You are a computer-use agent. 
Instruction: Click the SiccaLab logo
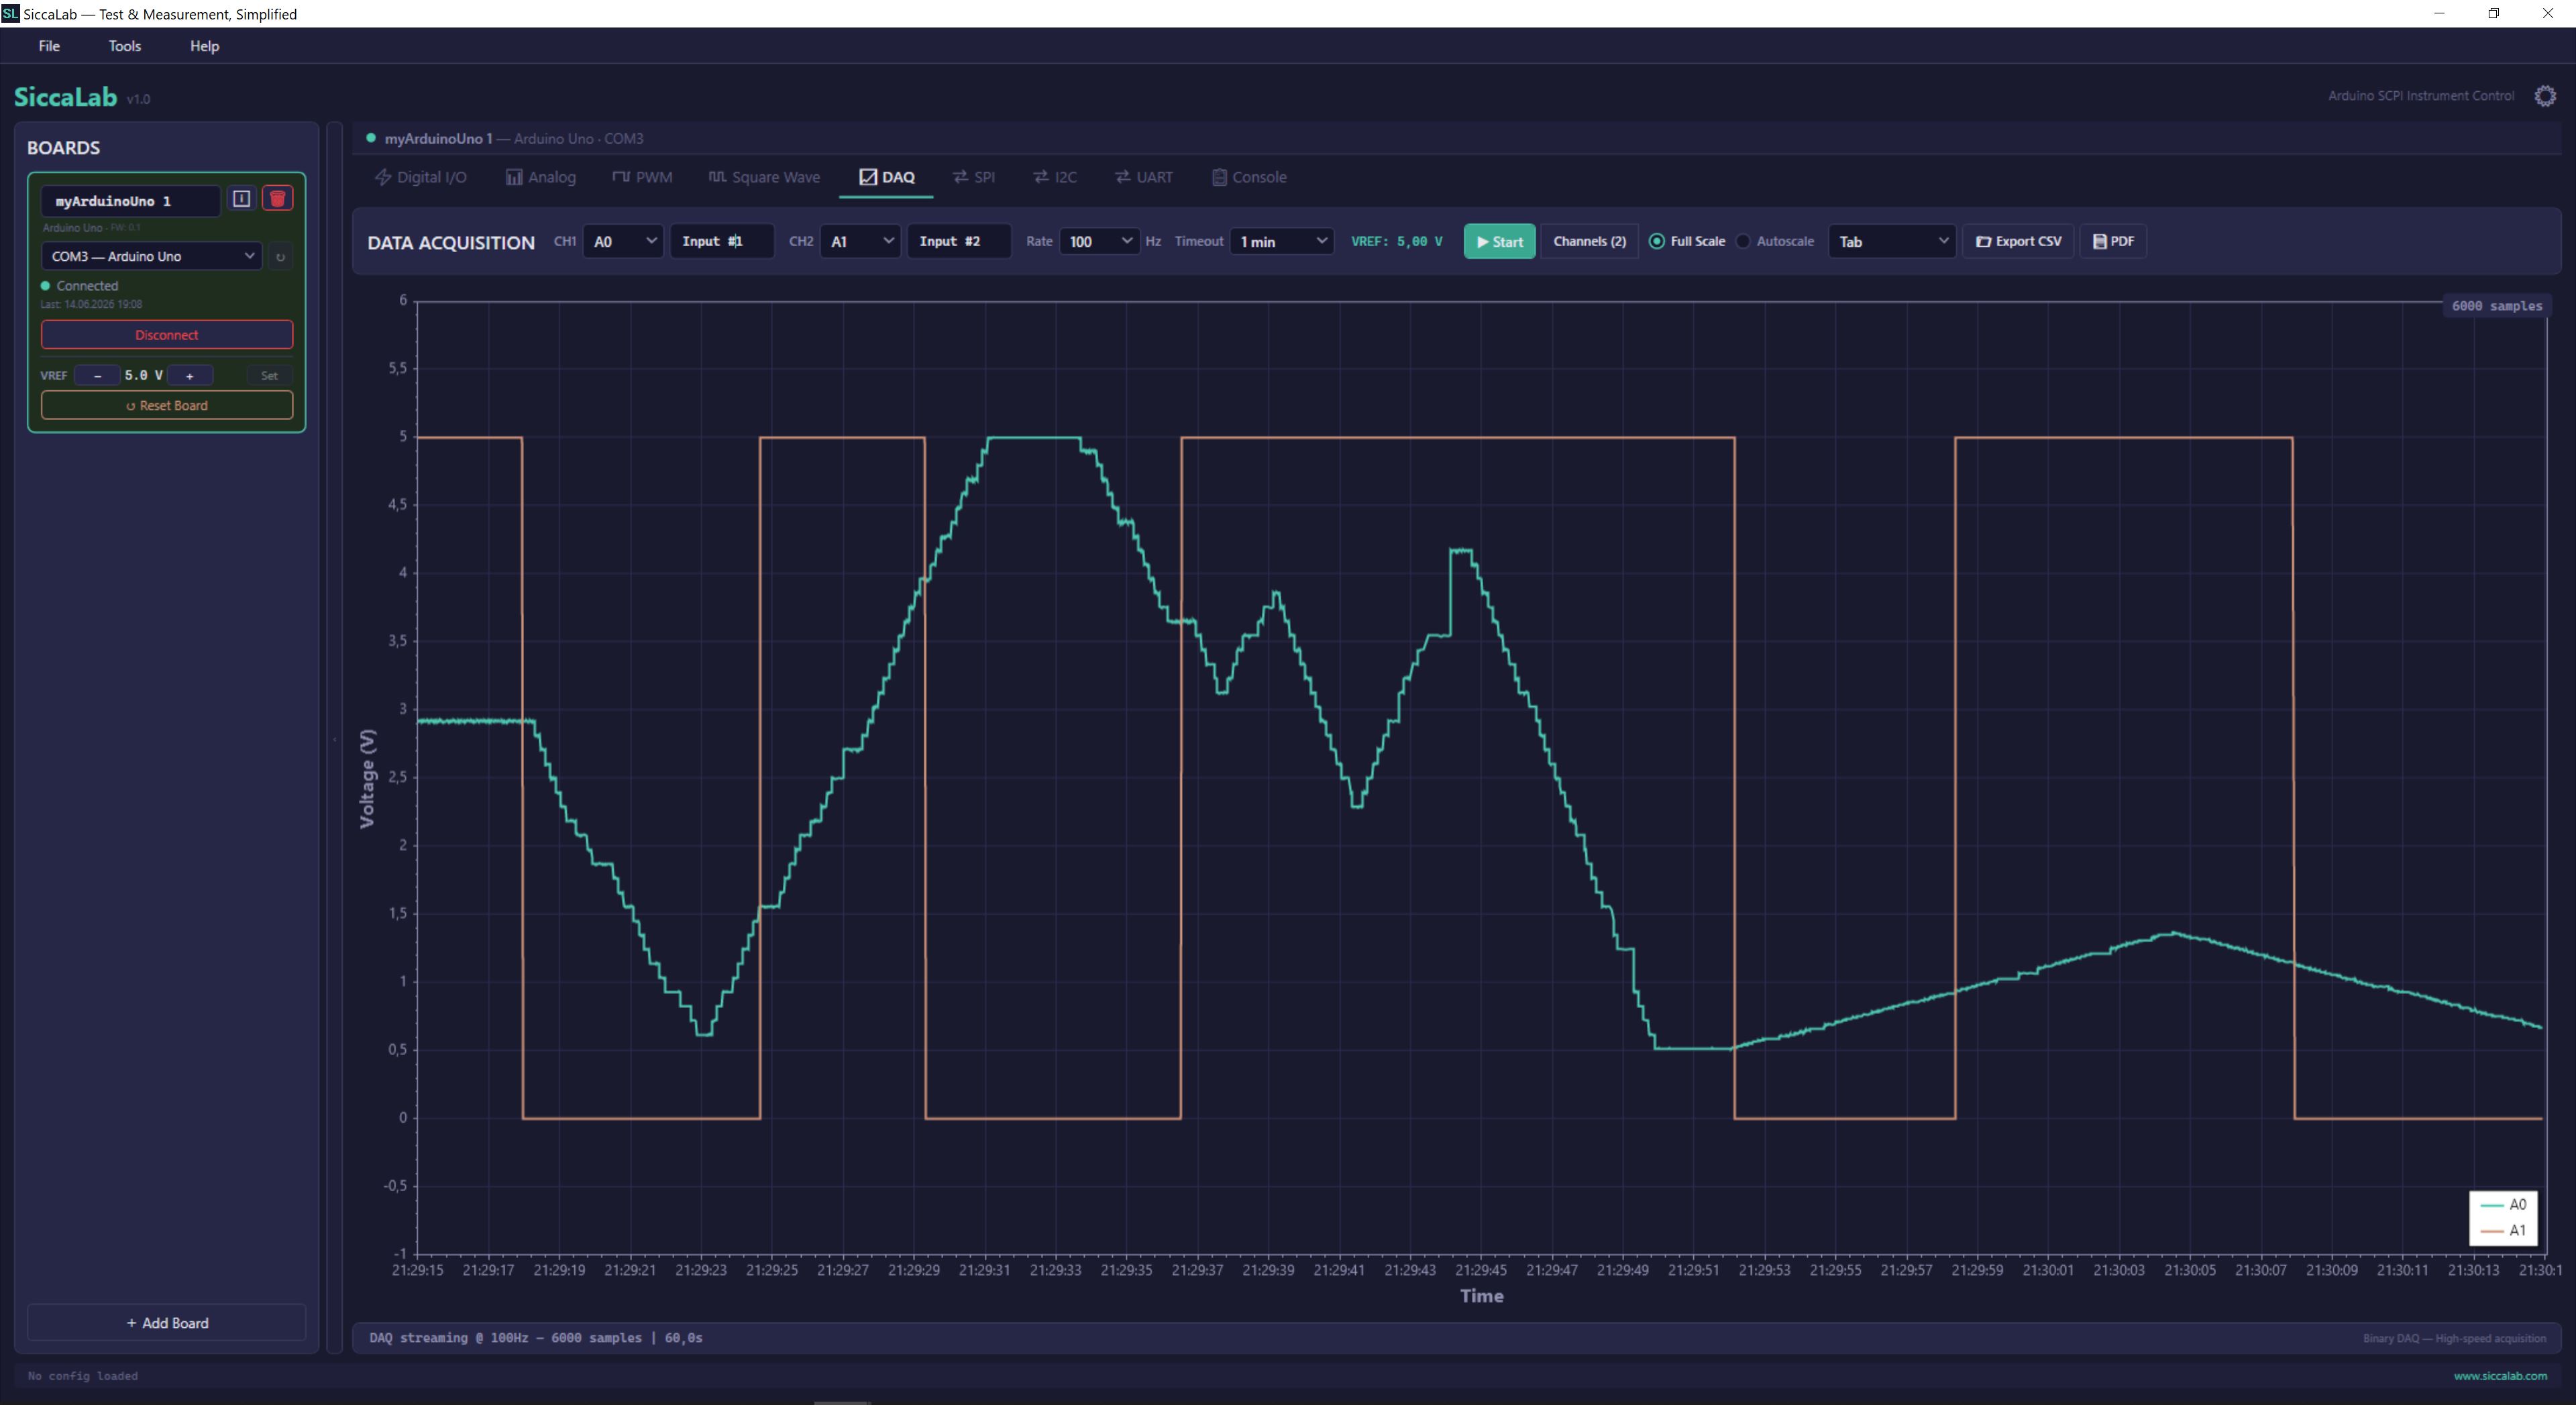point(66,97)
